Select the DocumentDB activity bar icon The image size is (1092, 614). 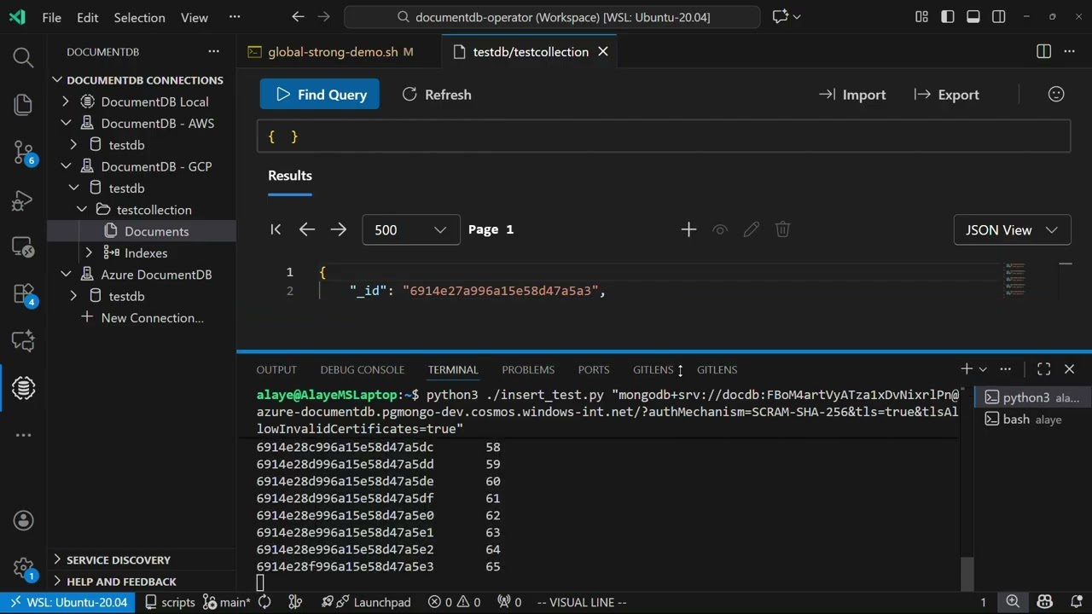pos(23,388)
